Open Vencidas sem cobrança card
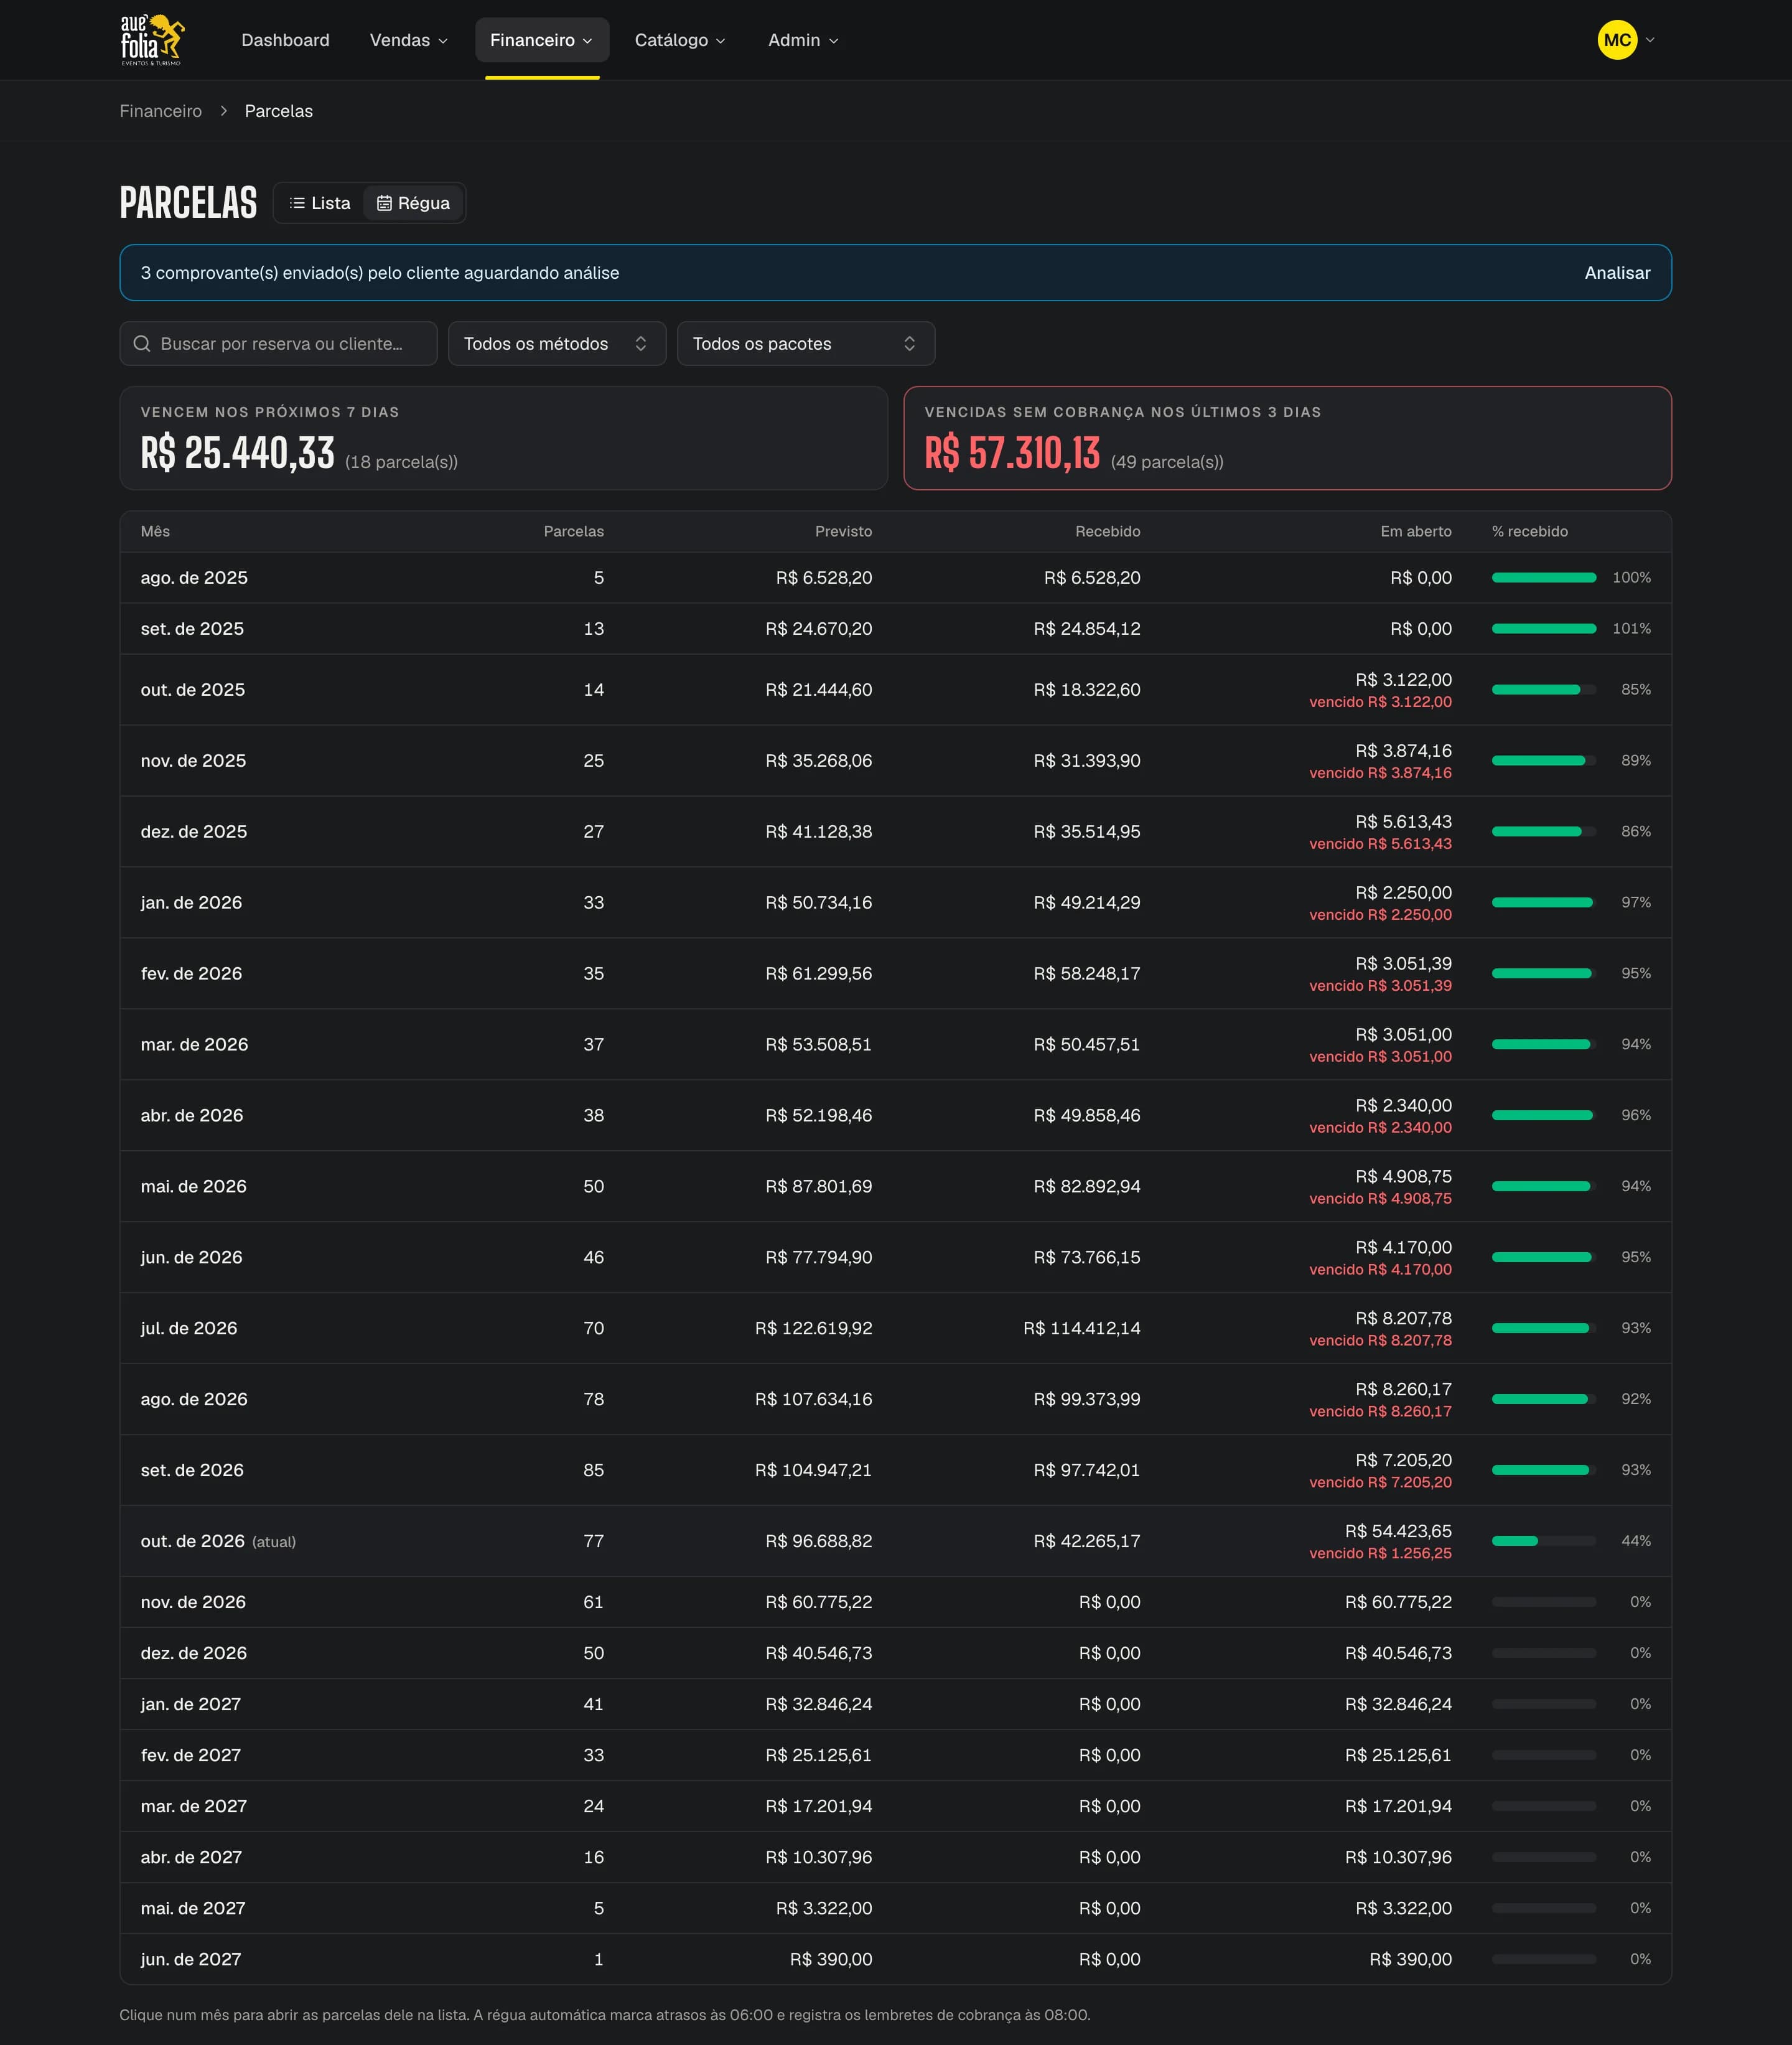The width and height of the screenshot is (1792, 2045). tap(1288, 438)
